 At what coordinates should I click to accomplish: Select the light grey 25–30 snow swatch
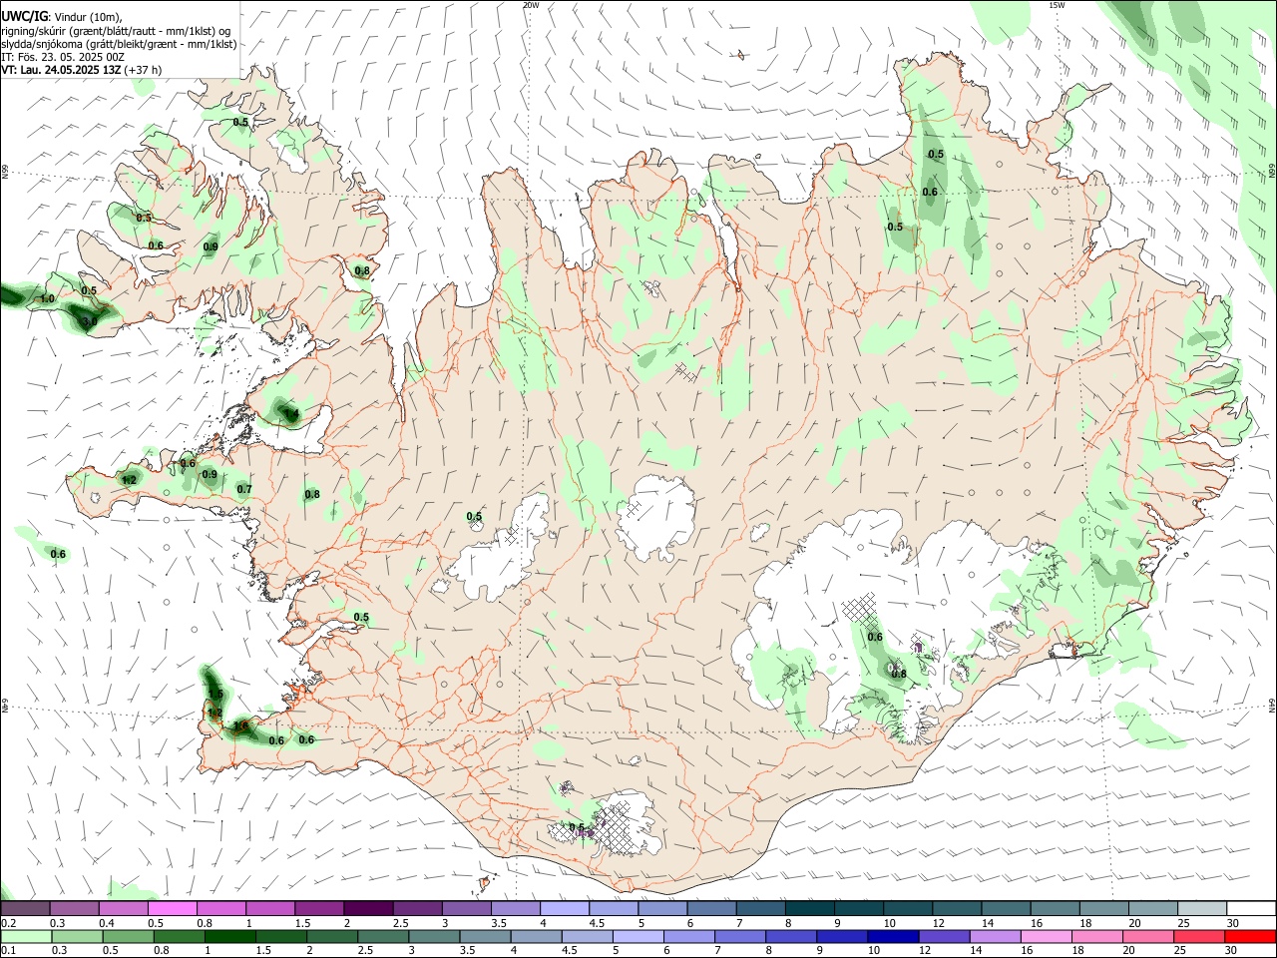(1202, 908)
